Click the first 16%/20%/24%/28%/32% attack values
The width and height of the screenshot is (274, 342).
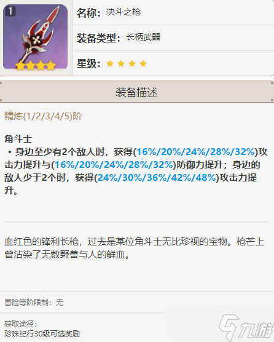pyautogui.click(x=195, y=152)
